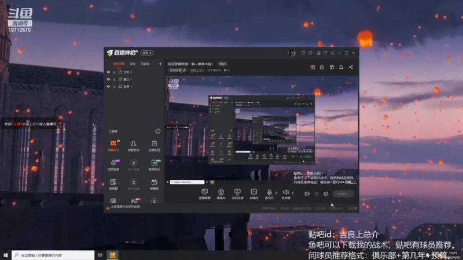Lock the 文本 3 source

coord(114,72)
